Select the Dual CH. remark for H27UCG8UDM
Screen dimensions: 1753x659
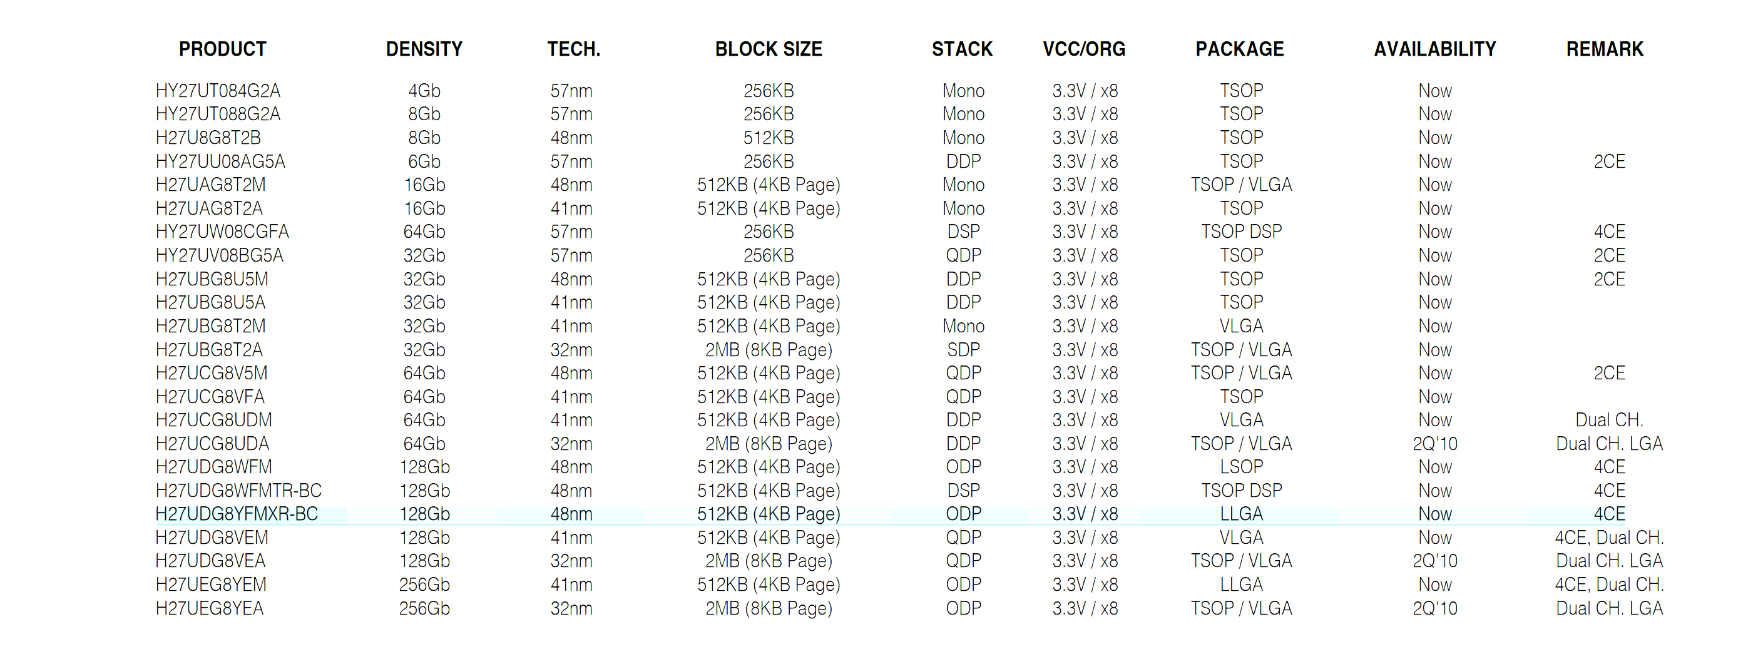pos(1608,420)
